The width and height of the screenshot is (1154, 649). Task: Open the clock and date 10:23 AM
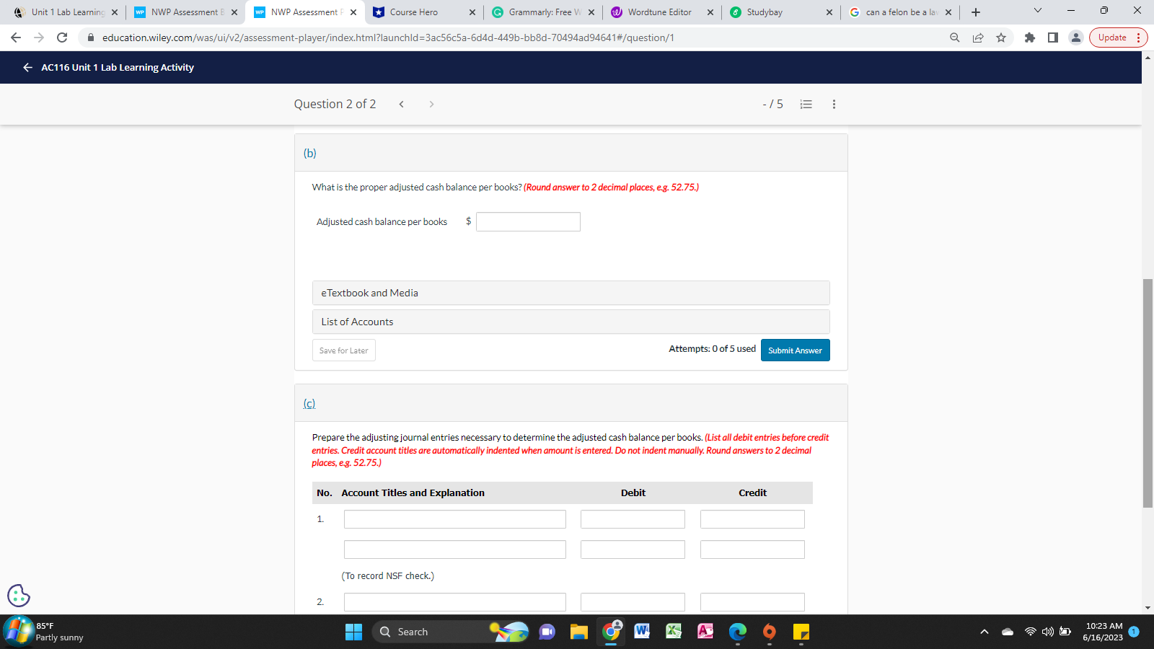click(1103, 632)
